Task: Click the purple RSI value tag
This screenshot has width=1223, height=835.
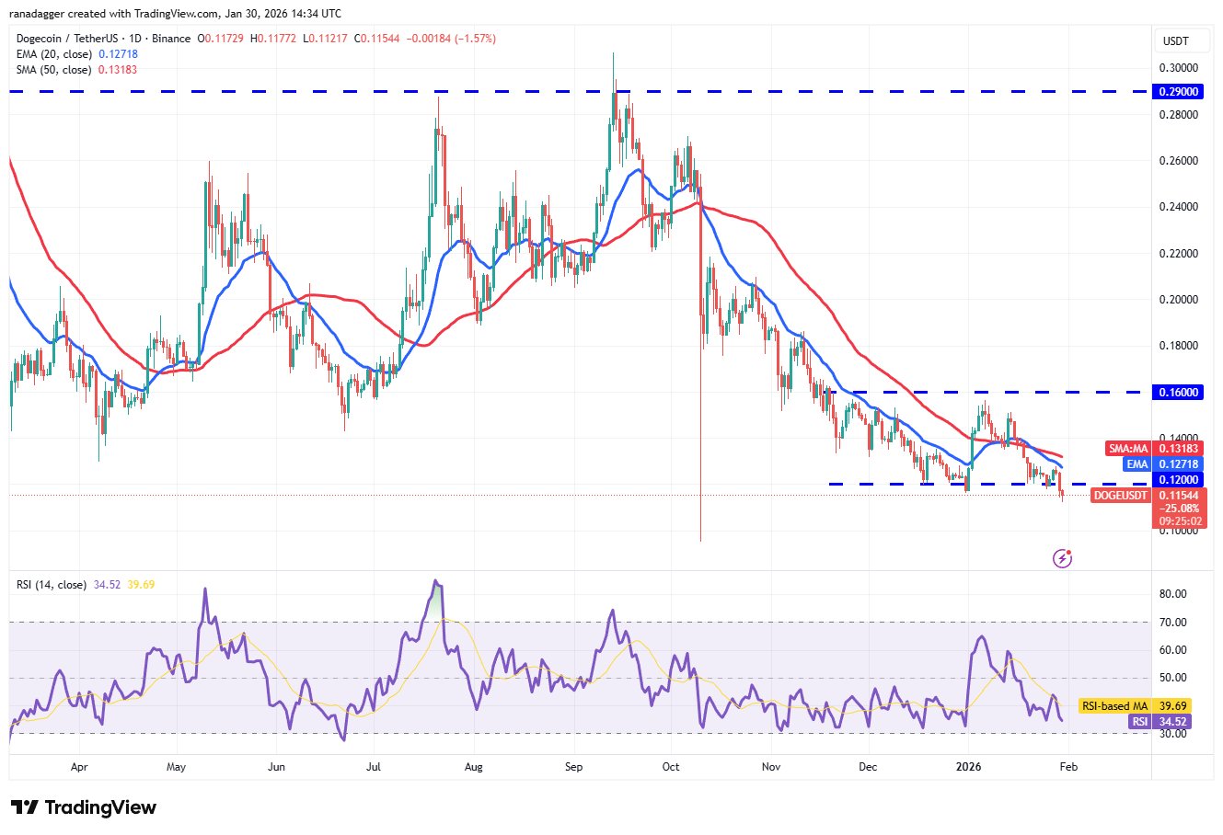Action: (1139, 722)
